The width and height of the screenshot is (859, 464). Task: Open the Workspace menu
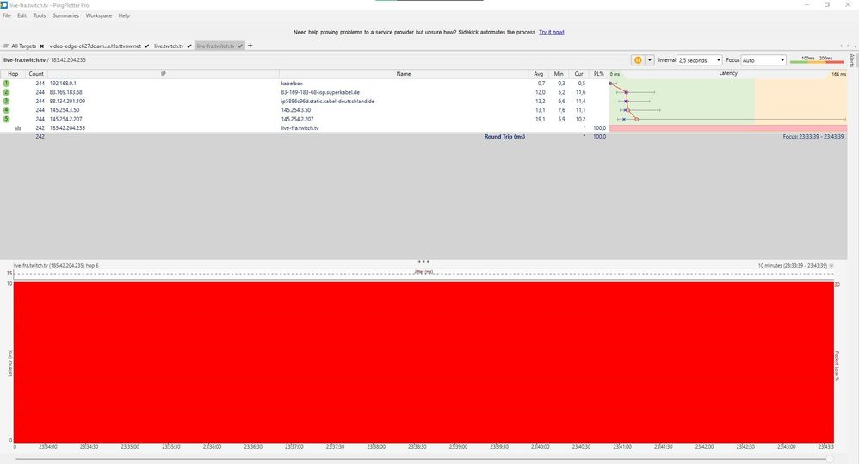point(99,15)
